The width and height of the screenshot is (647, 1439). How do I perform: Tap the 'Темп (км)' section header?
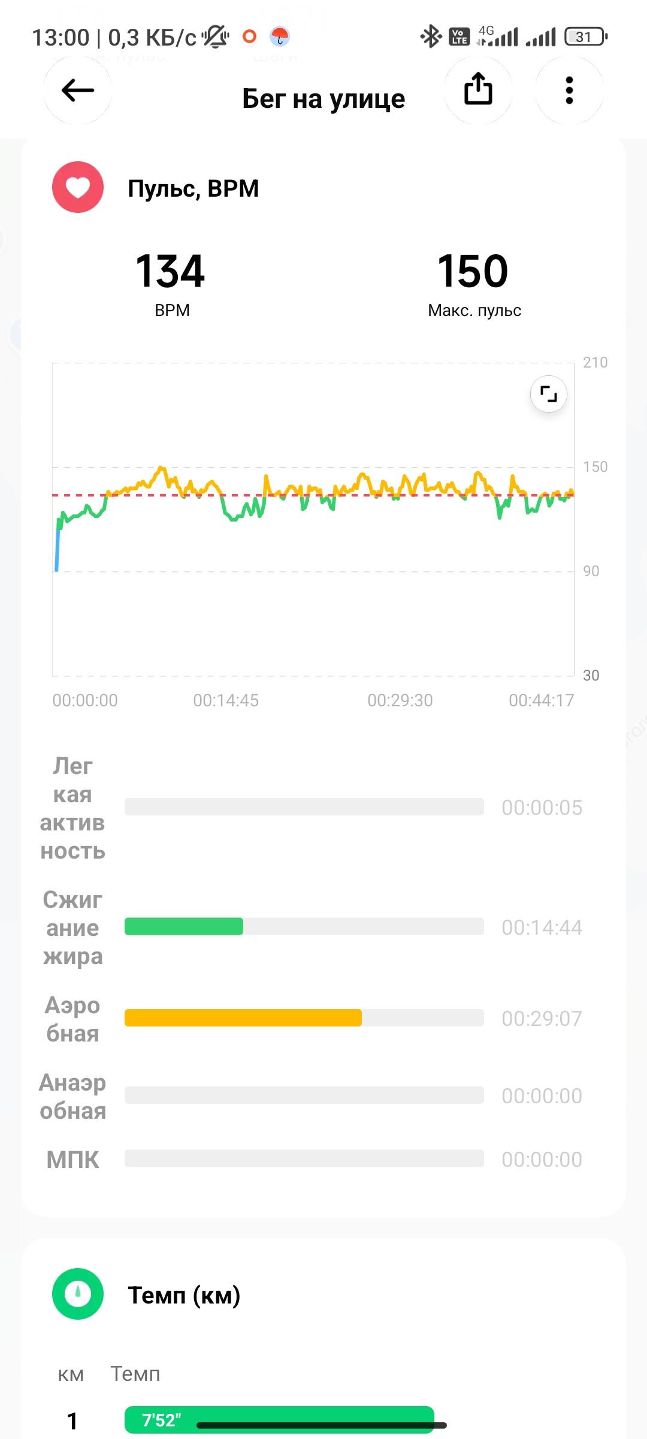[184, 1295]
